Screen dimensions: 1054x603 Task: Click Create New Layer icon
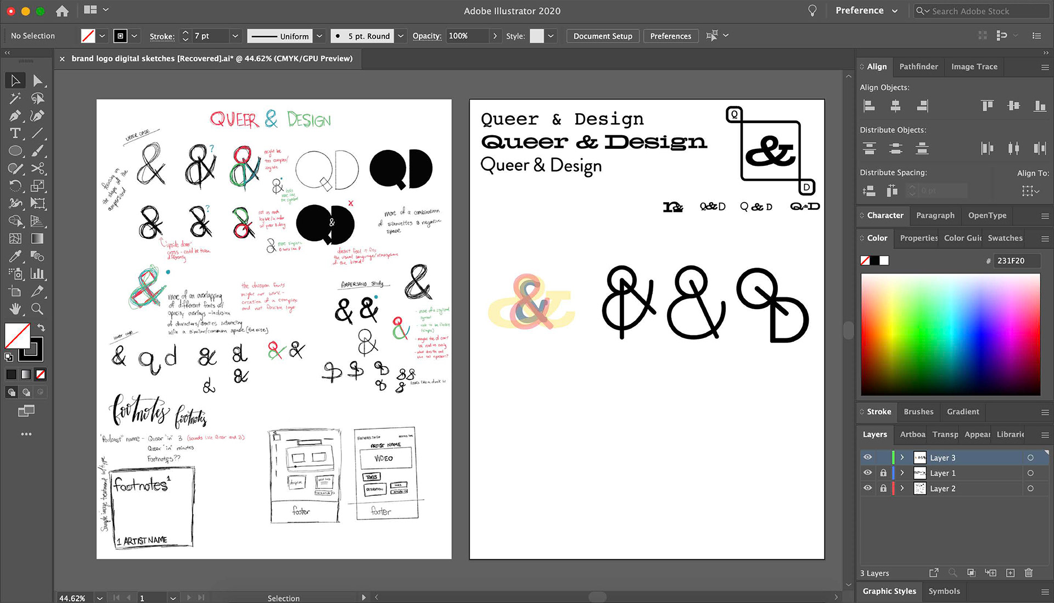(1010, 573)
